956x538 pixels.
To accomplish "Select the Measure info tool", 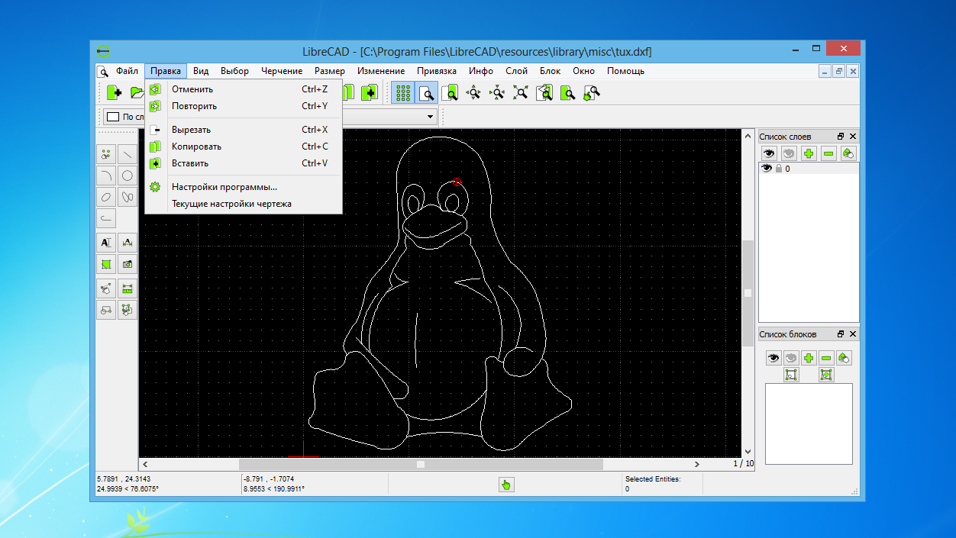I will coord(128,288).
